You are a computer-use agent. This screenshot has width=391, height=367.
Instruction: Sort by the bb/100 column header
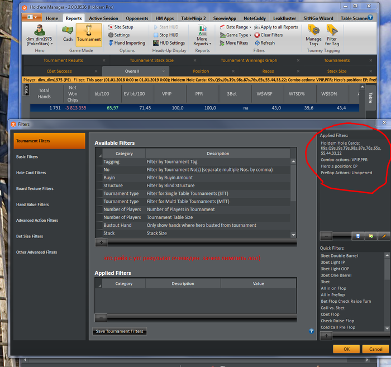[x=102, y=94]
